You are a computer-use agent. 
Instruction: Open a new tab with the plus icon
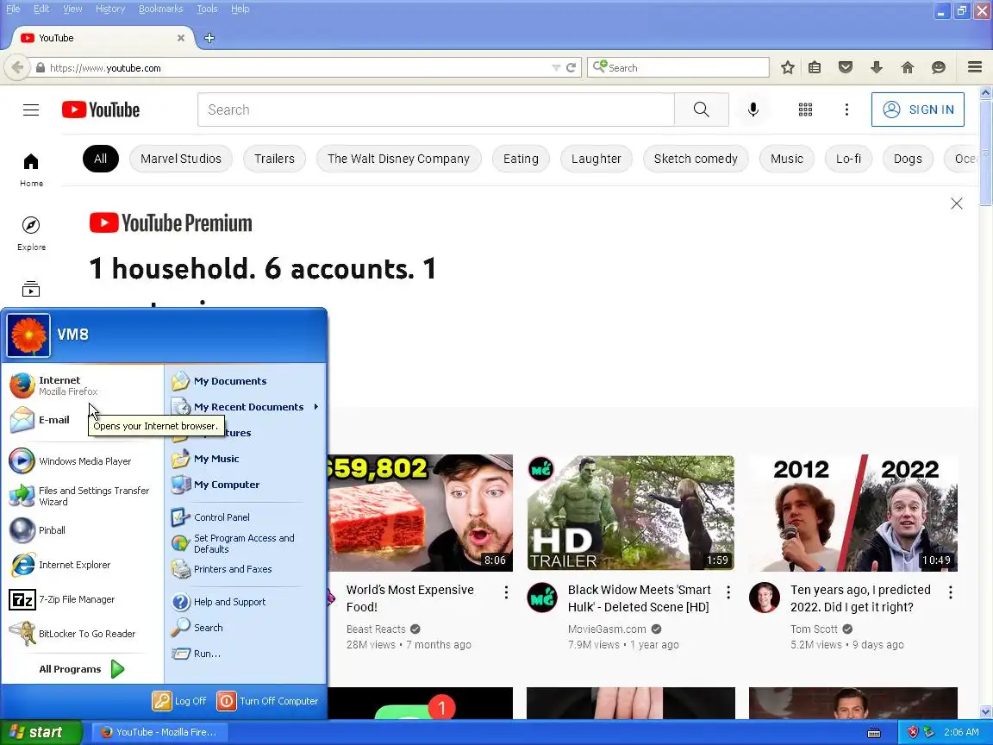[x=209, y=38]
